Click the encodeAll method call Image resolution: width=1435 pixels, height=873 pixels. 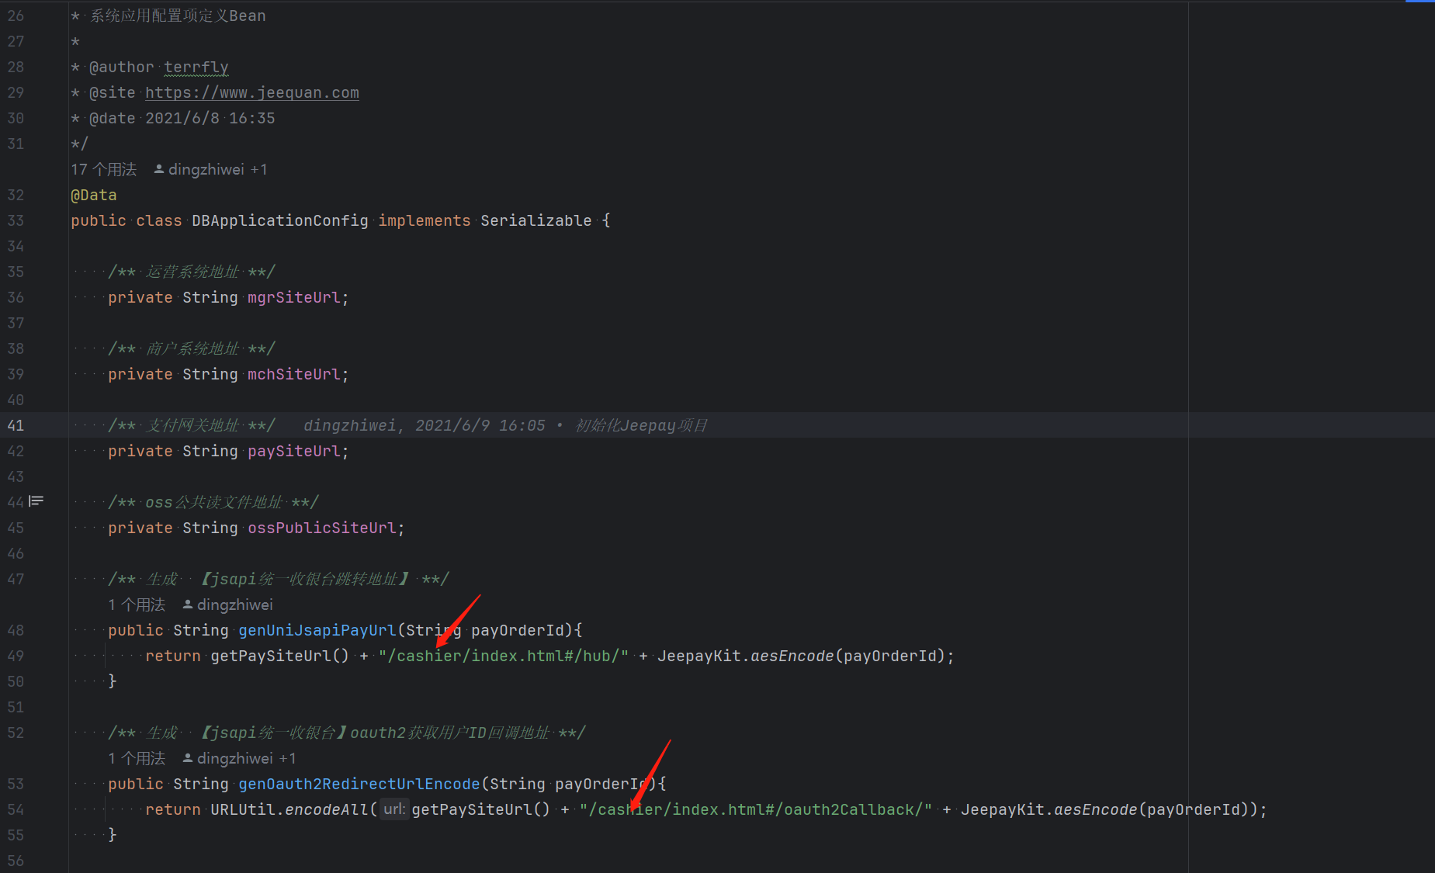tap(326, 809)
